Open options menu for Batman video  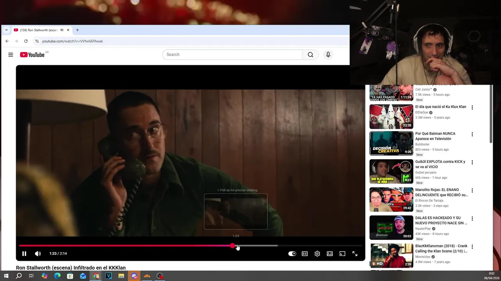472,134
